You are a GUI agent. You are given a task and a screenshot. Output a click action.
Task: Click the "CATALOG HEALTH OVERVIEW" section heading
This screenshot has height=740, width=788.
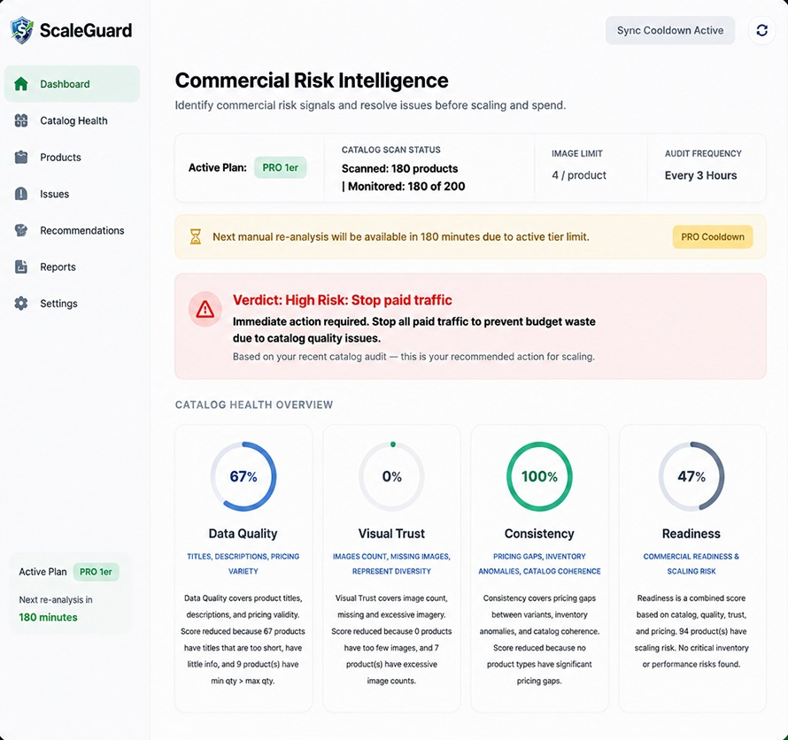pyautogui.click(x=254, y=405)
